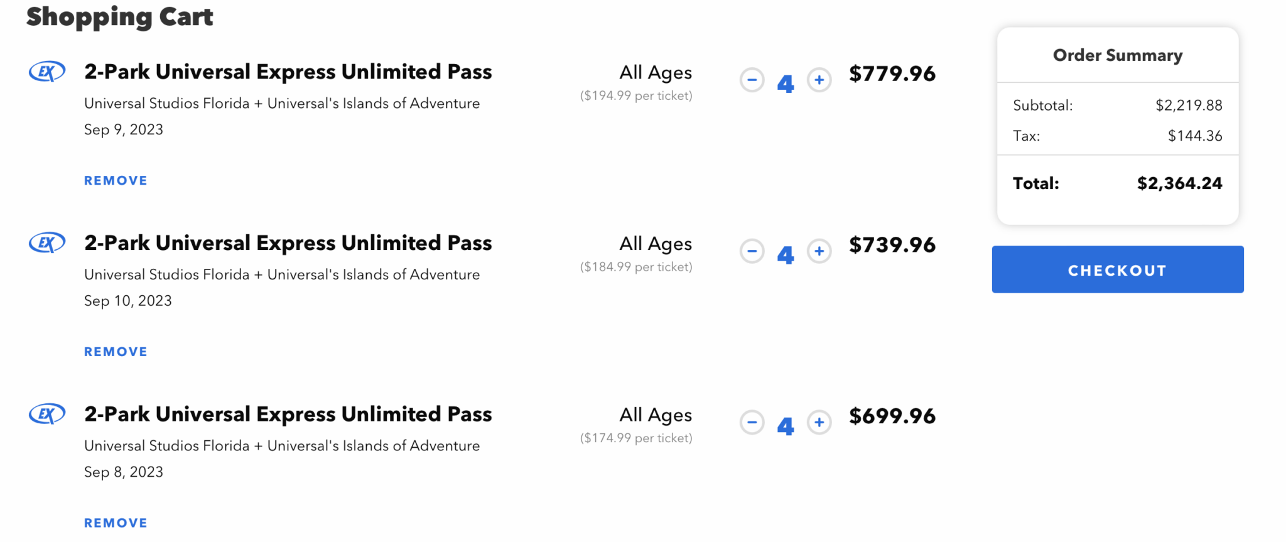
Task: Decrease quantity of Sep 10 pass
Action: click(x=752, y=251)
